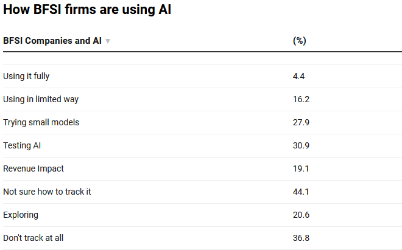Image resolution: width=402 pixels, height=250 pixels.
Task: Select the Exploring row label
Action: pyautogui.click(x=21, y=215)
